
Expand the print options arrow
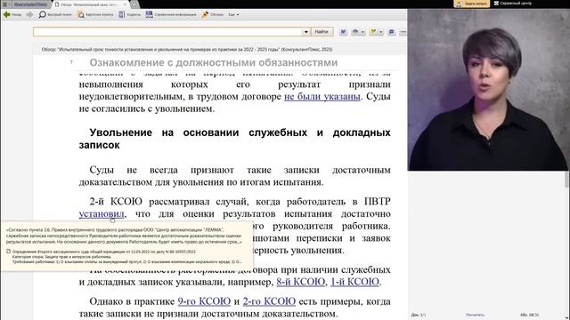pos(362,32)
